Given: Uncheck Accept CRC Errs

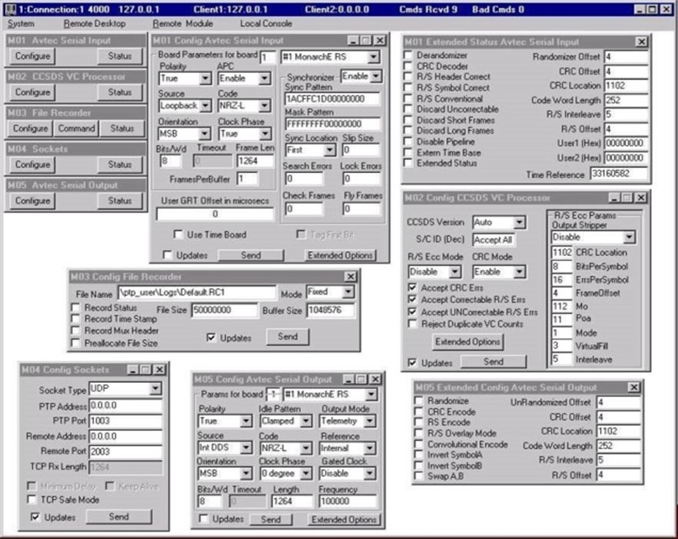Looking at the screenshot, I should click(412, 287).
